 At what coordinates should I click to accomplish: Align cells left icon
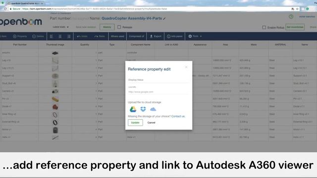pos(52,36)
